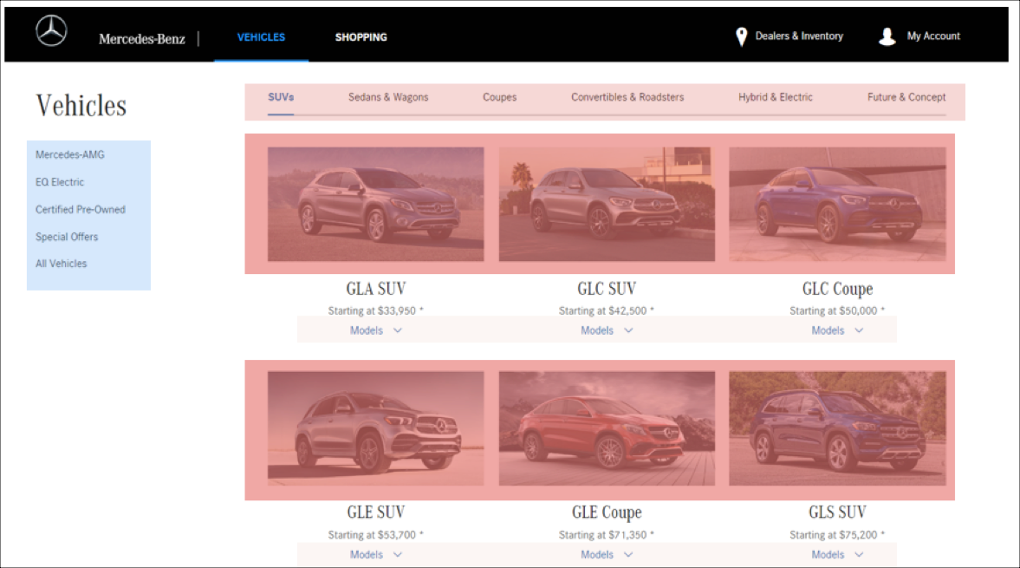The image size is (1020, 568).
Task: Open All Vehicles in the sidebar
Action: 62,264
